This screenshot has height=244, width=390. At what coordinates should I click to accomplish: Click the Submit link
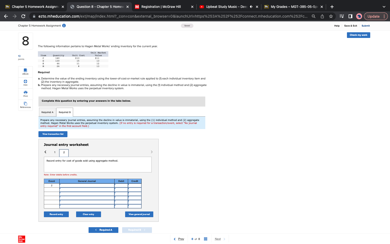coord(366,26)
